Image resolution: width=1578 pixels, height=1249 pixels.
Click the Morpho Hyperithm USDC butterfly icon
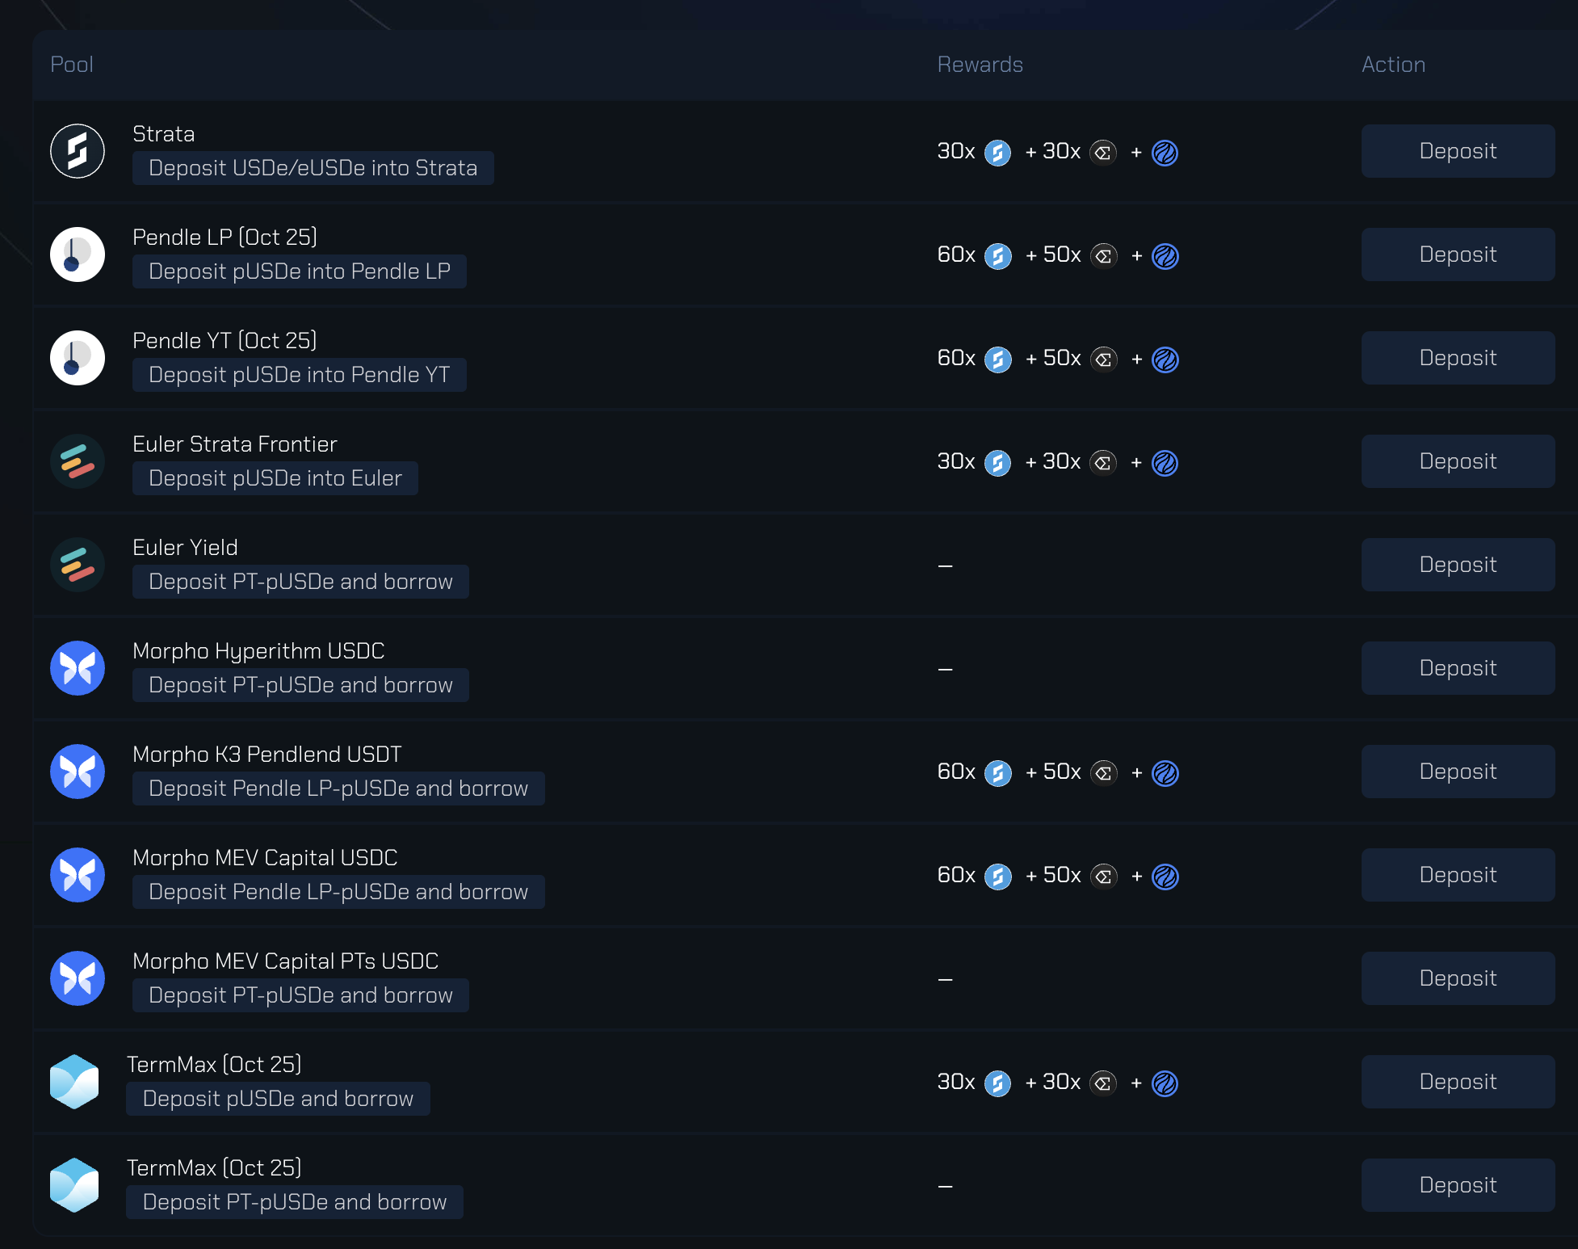78,668
